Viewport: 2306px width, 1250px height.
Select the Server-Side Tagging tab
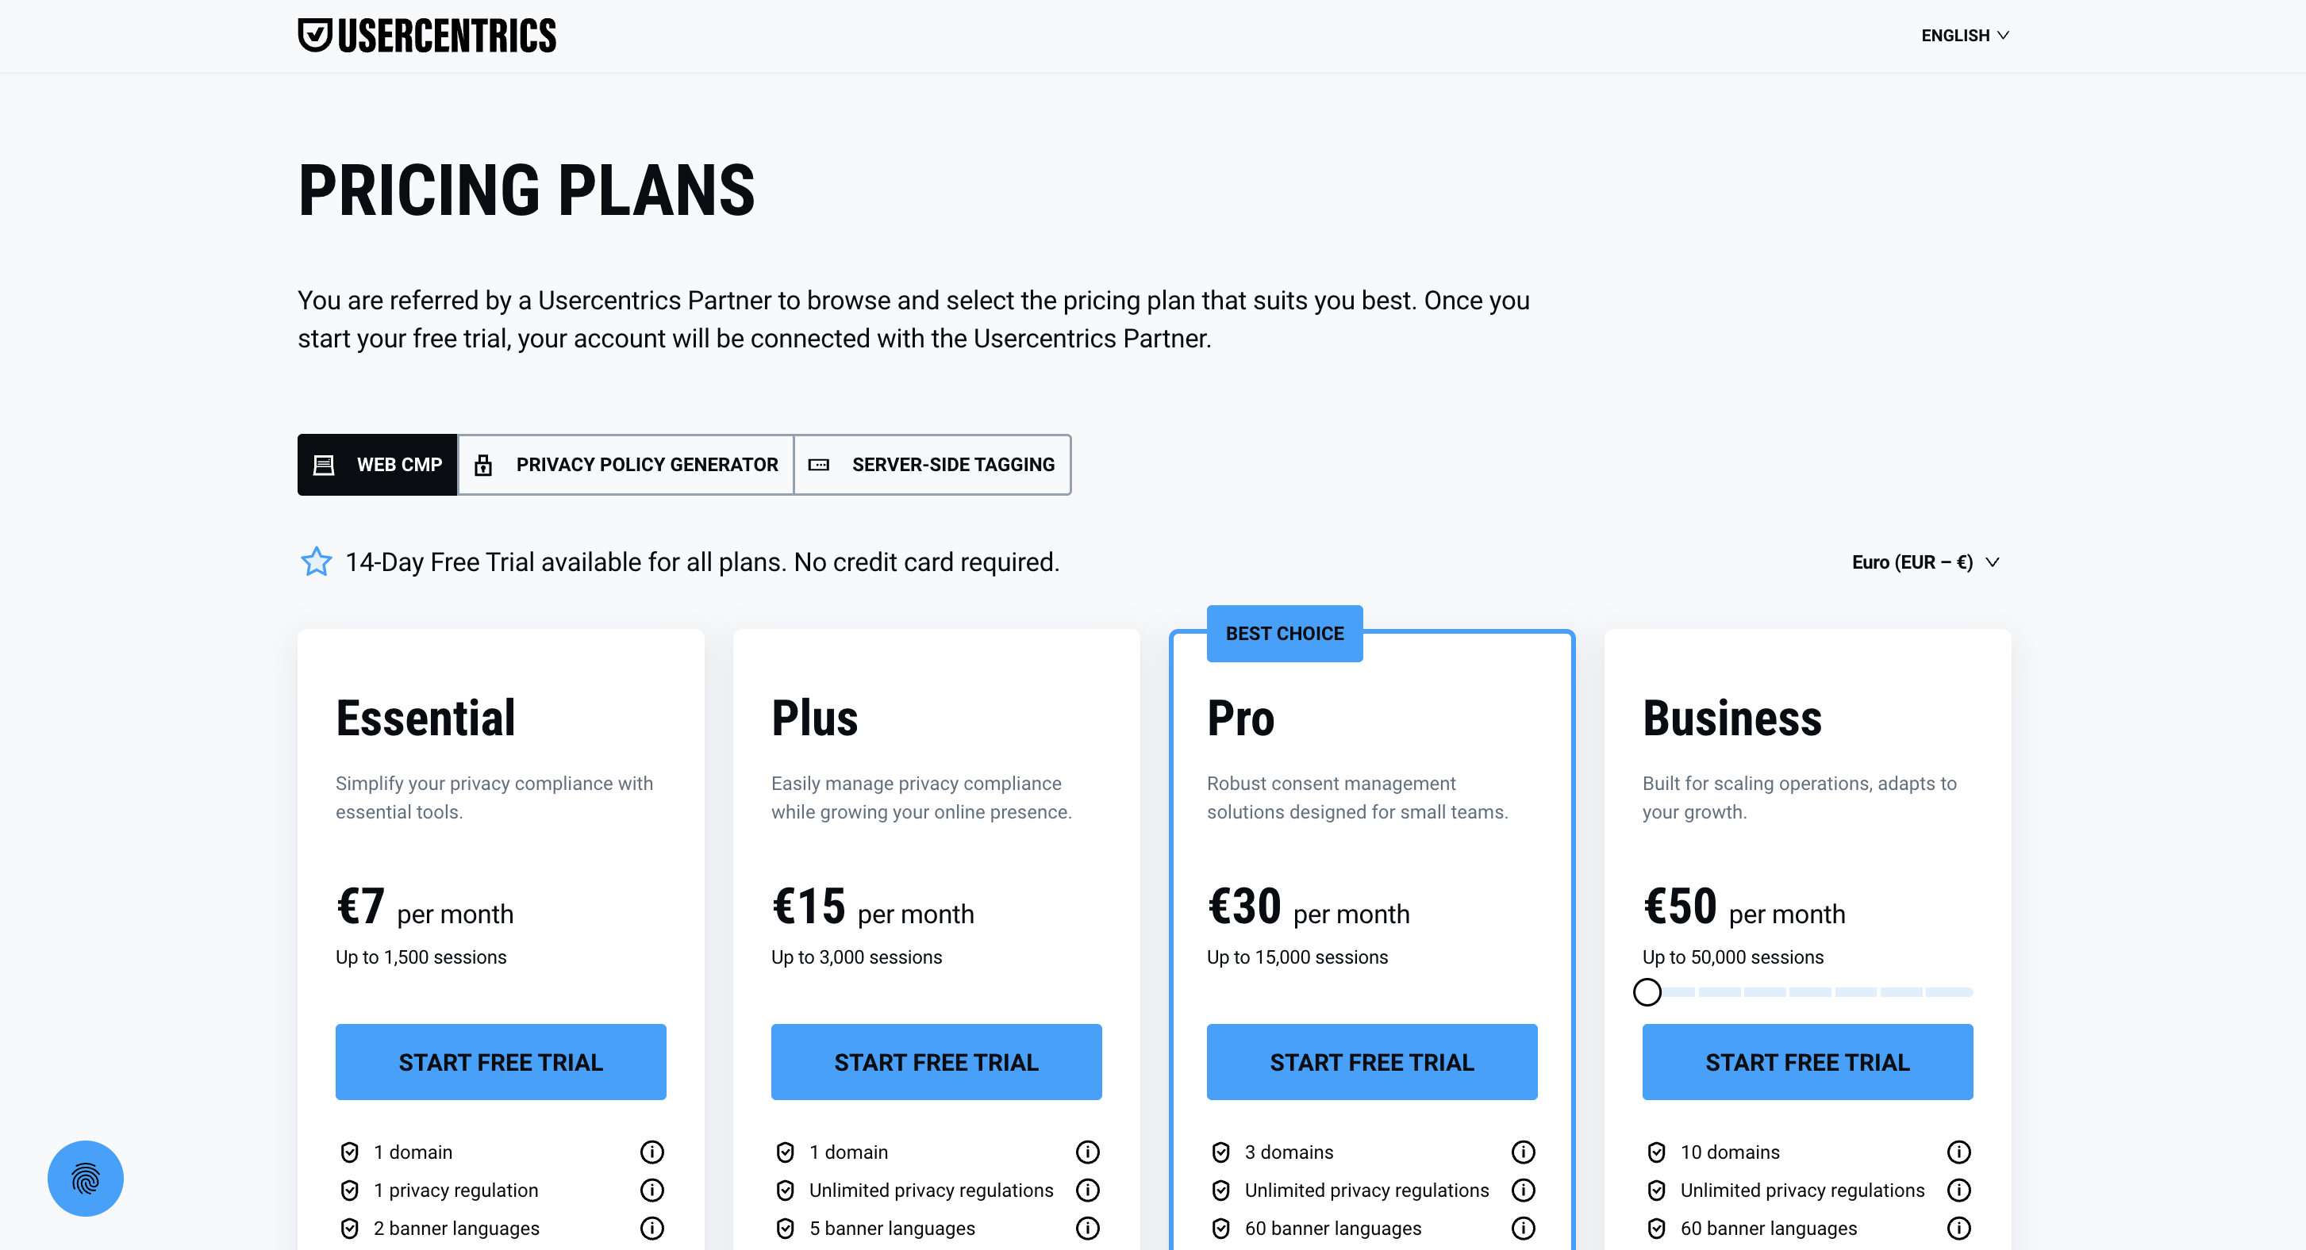tap(932, 465)
